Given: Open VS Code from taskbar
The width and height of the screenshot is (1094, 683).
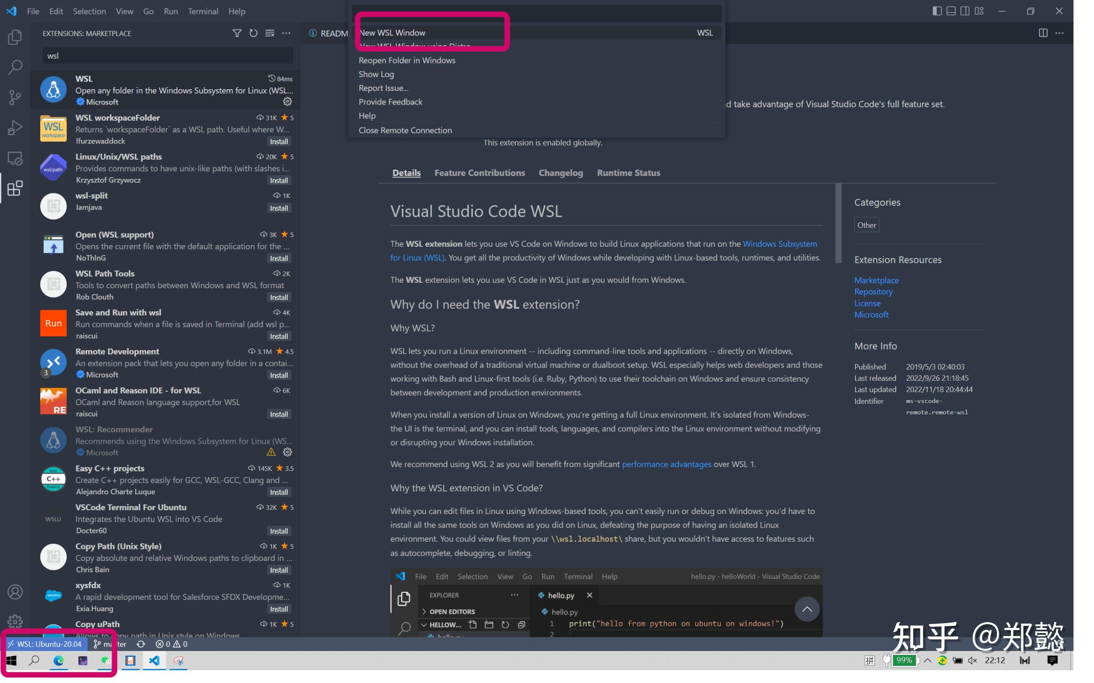Looking at the screenshot, I should point(154,661).
